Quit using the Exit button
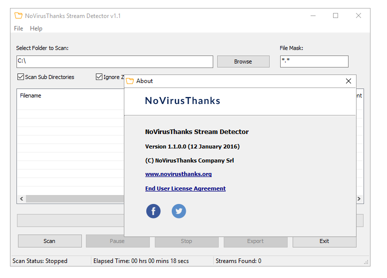This screenshot has width=387, height=278. tap(324, 241)
